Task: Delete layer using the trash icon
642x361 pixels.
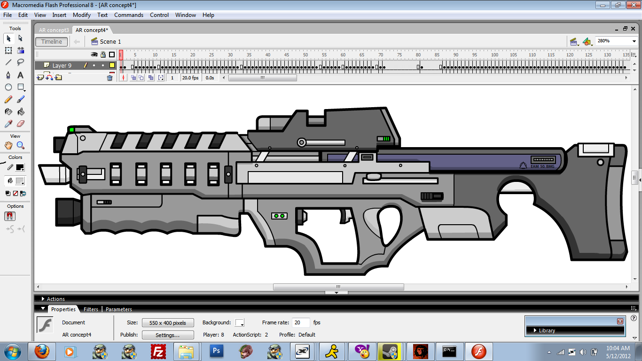Action: [x=110, y=78]
